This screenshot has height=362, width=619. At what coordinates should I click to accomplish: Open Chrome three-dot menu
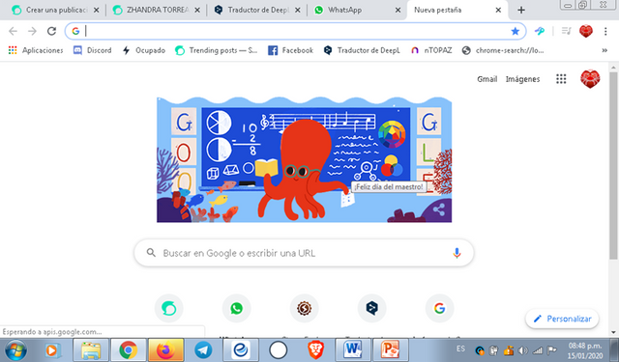pyautogui.click(x=605, y=31)
